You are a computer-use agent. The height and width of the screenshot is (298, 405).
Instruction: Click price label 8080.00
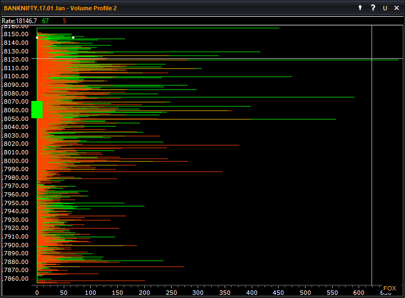click(x=16, y=93)
